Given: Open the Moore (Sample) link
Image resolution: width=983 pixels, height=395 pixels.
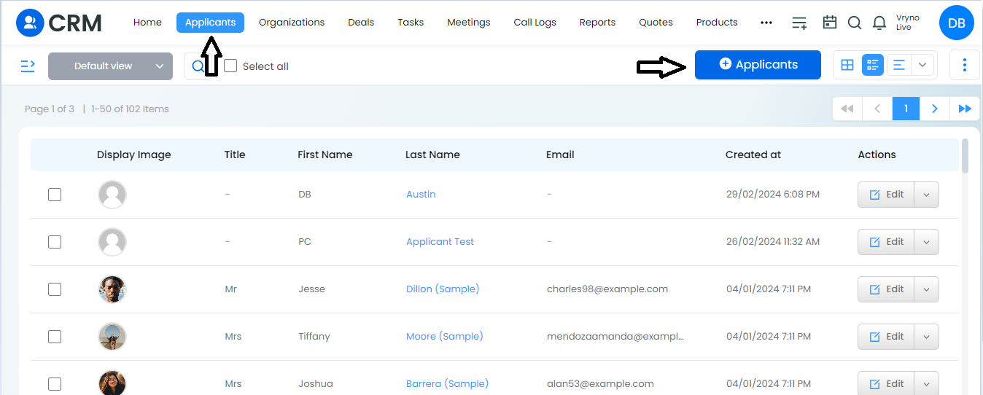Looking at the screenshot, I should click(445, 337).
